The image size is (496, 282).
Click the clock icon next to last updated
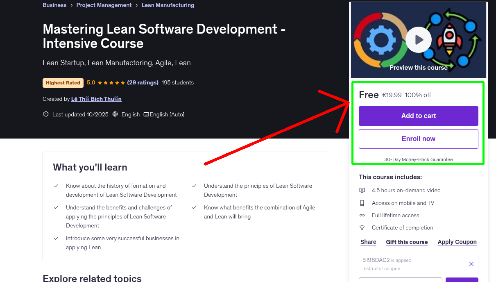(x=45, y=114)
